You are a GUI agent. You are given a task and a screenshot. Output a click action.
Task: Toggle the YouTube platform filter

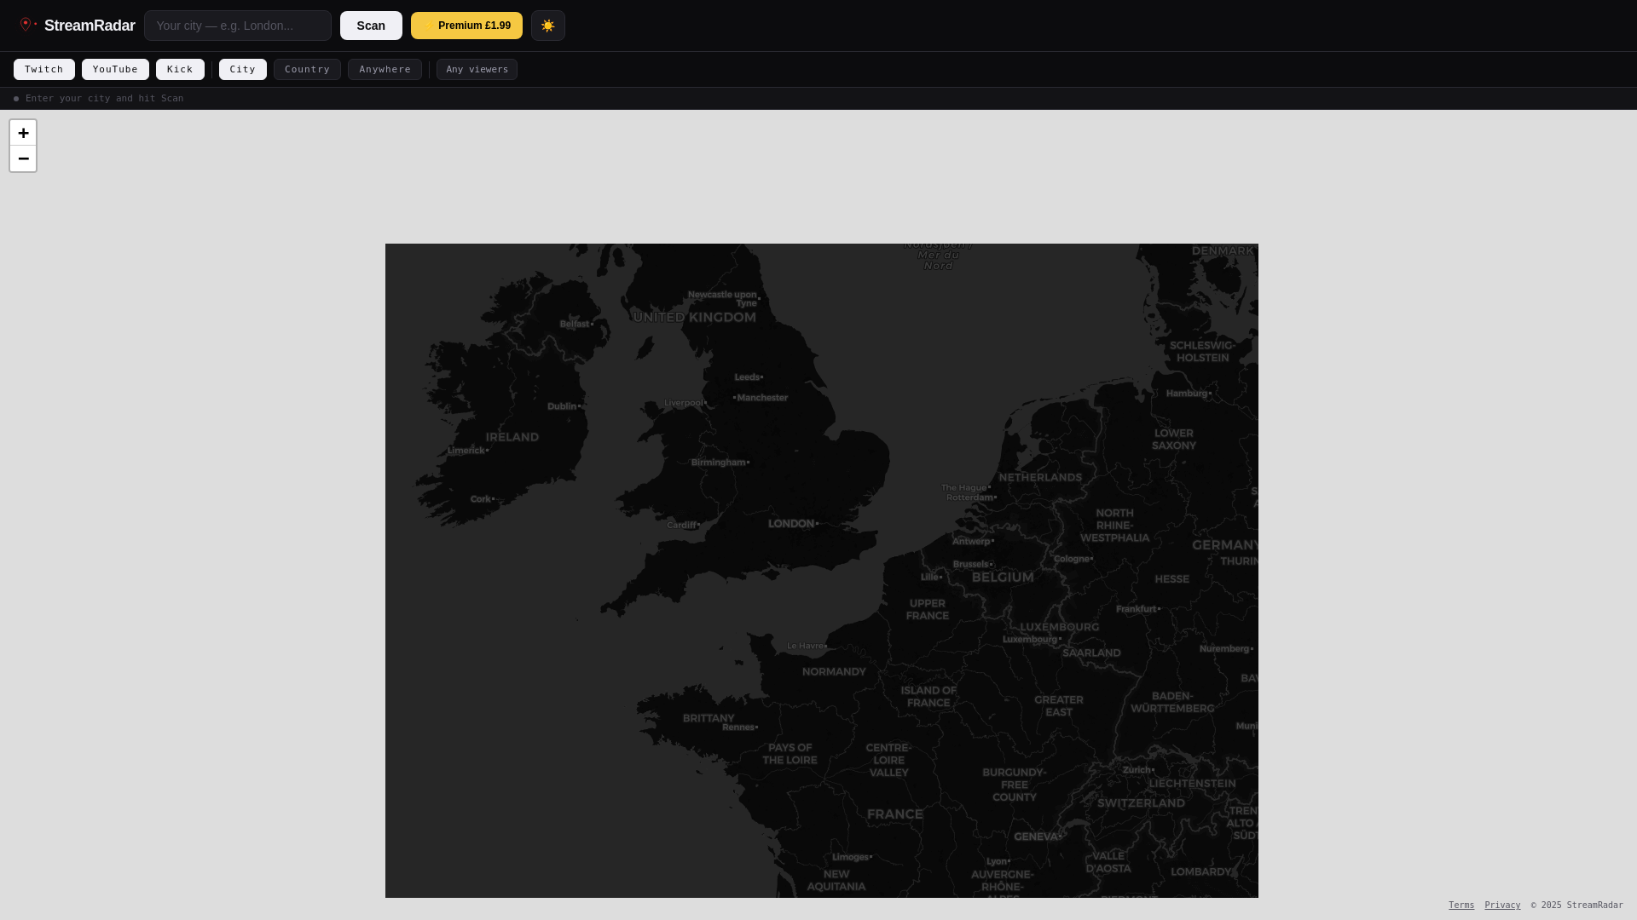(115, 69)
